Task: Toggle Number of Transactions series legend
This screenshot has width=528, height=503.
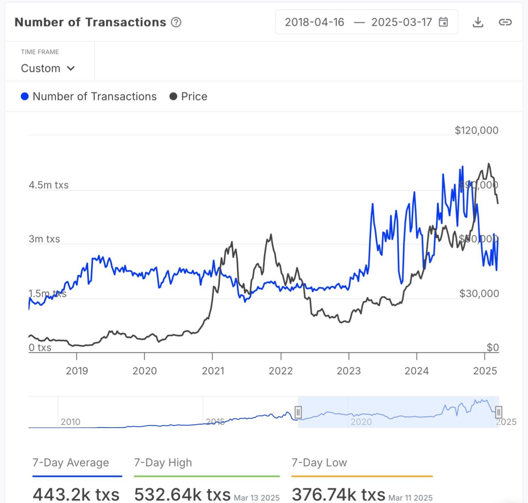Action: click(94, 97)
